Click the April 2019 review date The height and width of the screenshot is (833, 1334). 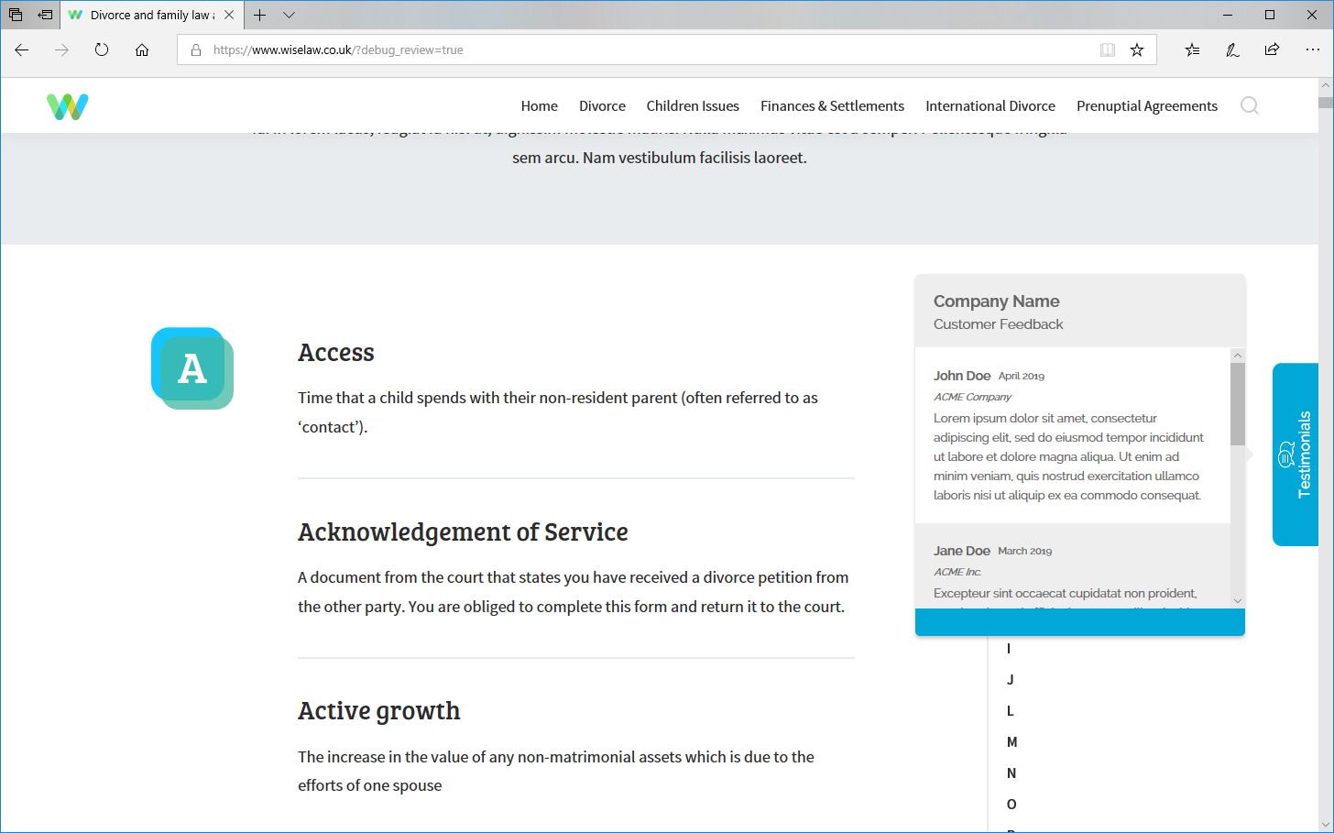(1022, 376)
